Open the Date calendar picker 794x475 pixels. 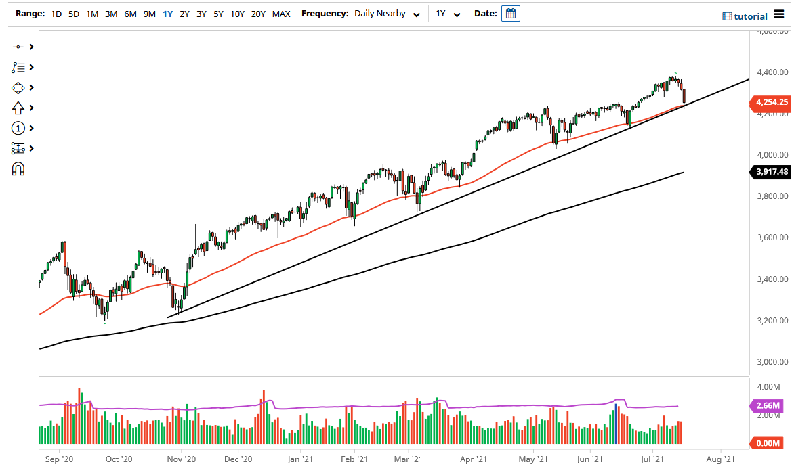coord(510,13)
